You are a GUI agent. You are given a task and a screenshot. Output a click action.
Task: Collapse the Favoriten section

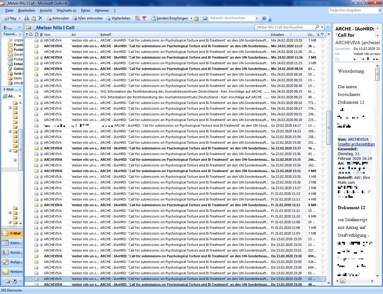coord(20,34)
